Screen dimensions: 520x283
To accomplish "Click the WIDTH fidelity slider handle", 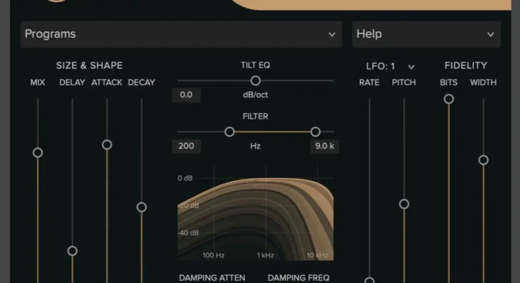I will 483,160.
